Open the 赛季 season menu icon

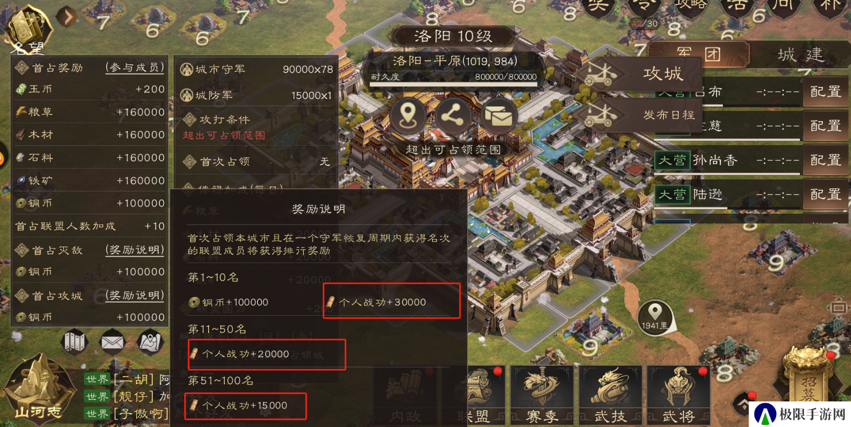[543, 395]
